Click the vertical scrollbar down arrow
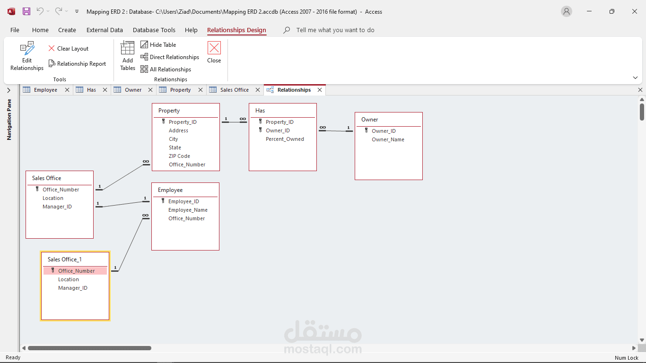Viewport: 646px width, 363px height. pyautogui.click(x=642, y=340)
